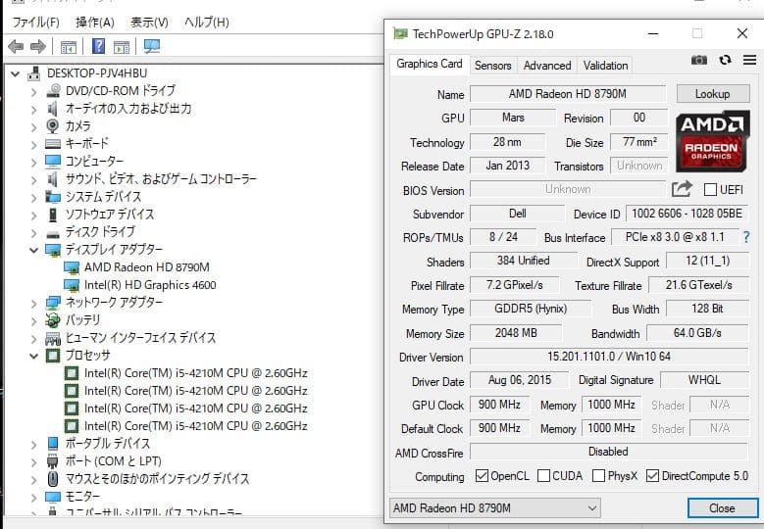Click the Memory Type GDDR5 (Hynix) field
The width and height of the screenshot is (764, 529).
(531, 309)
